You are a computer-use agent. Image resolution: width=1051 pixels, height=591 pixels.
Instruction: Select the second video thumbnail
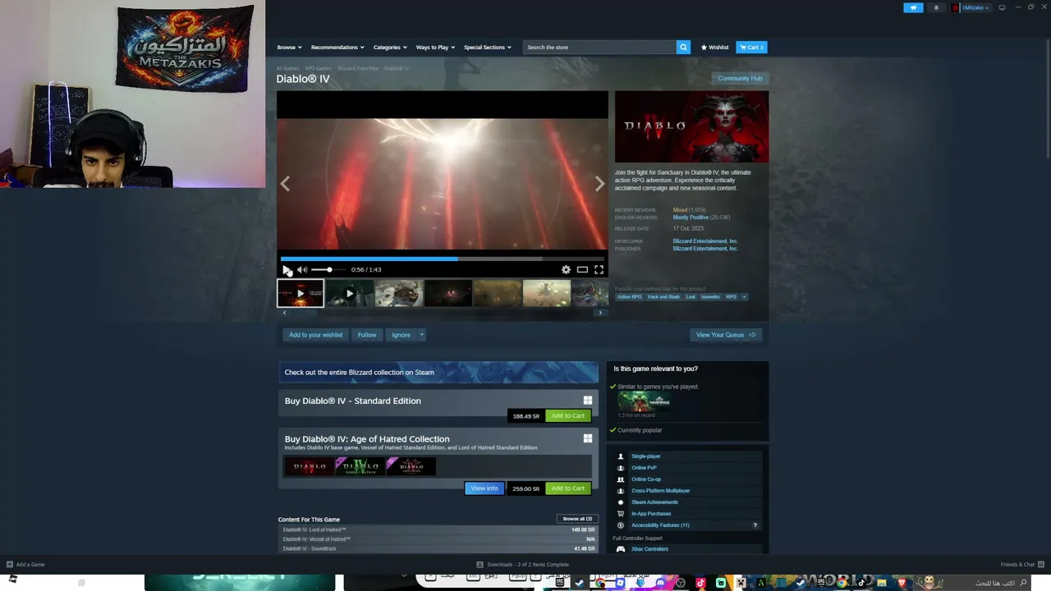click(350, 293)
